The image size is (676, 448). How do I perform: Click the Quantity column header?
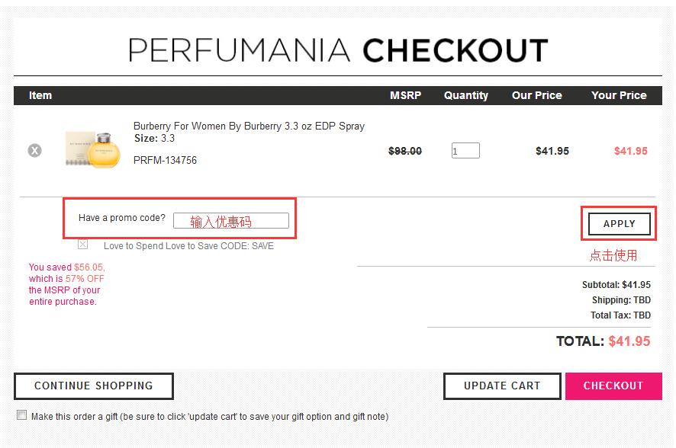[x=466, y=95]
